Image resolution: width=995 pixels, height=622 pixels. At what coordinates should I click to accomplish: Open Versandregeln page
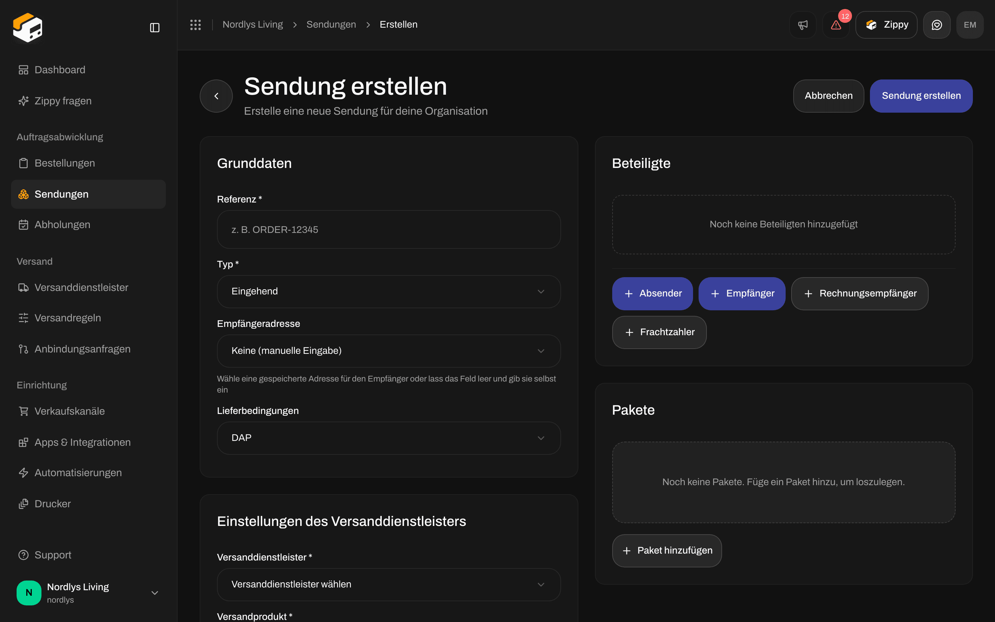(x=88, y=318)
